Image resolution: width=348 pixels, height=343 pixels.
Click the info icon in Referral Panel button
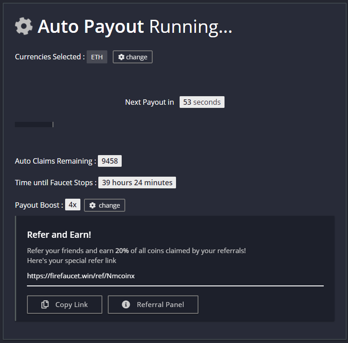click(126, 304)
